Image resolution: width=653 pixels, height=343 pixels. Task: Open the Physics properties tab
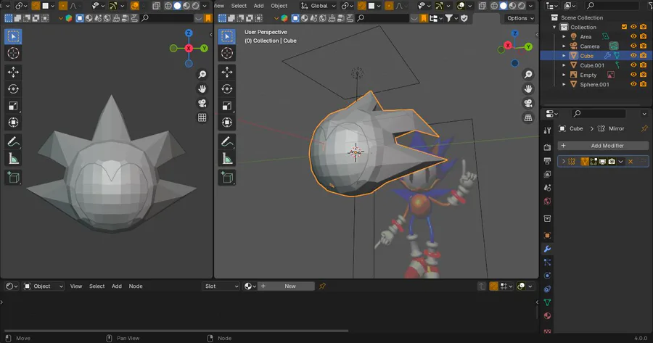547,276
